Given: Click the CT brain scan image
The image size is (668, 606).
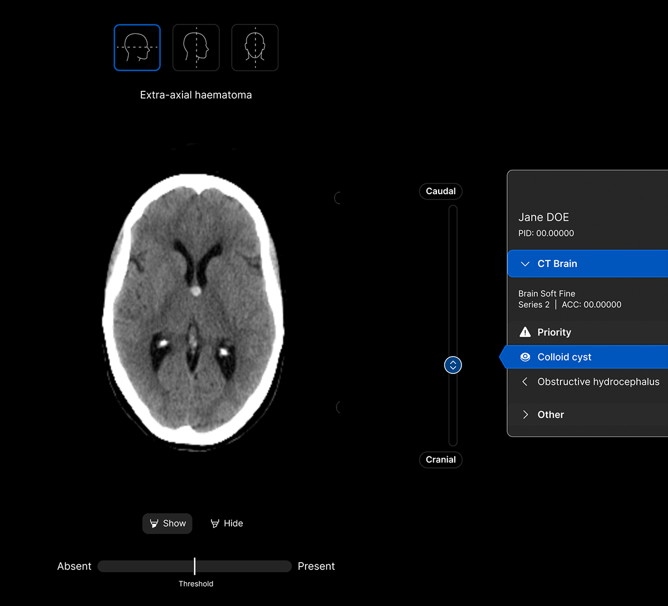Looking at the screenshot, I should [195, 309].
